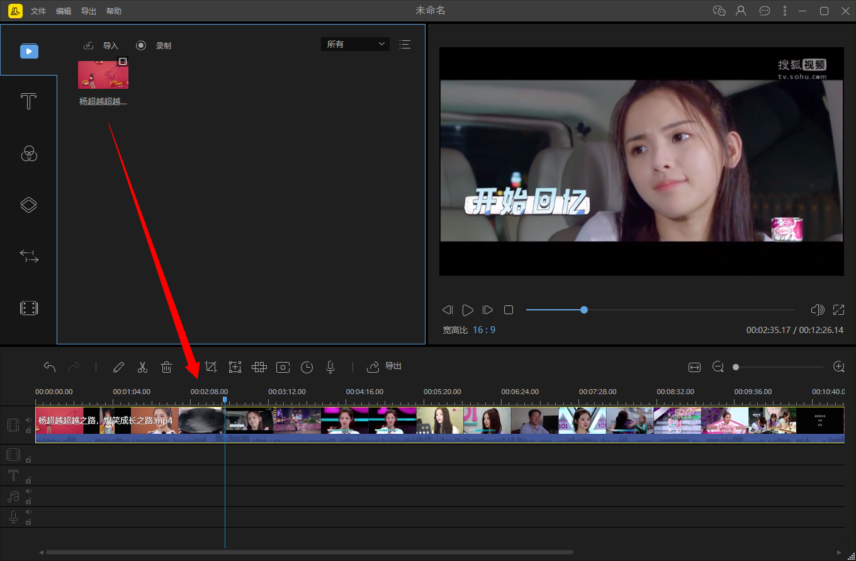
Task: Stop the preview playback
Action: click(x=509, y=310)
